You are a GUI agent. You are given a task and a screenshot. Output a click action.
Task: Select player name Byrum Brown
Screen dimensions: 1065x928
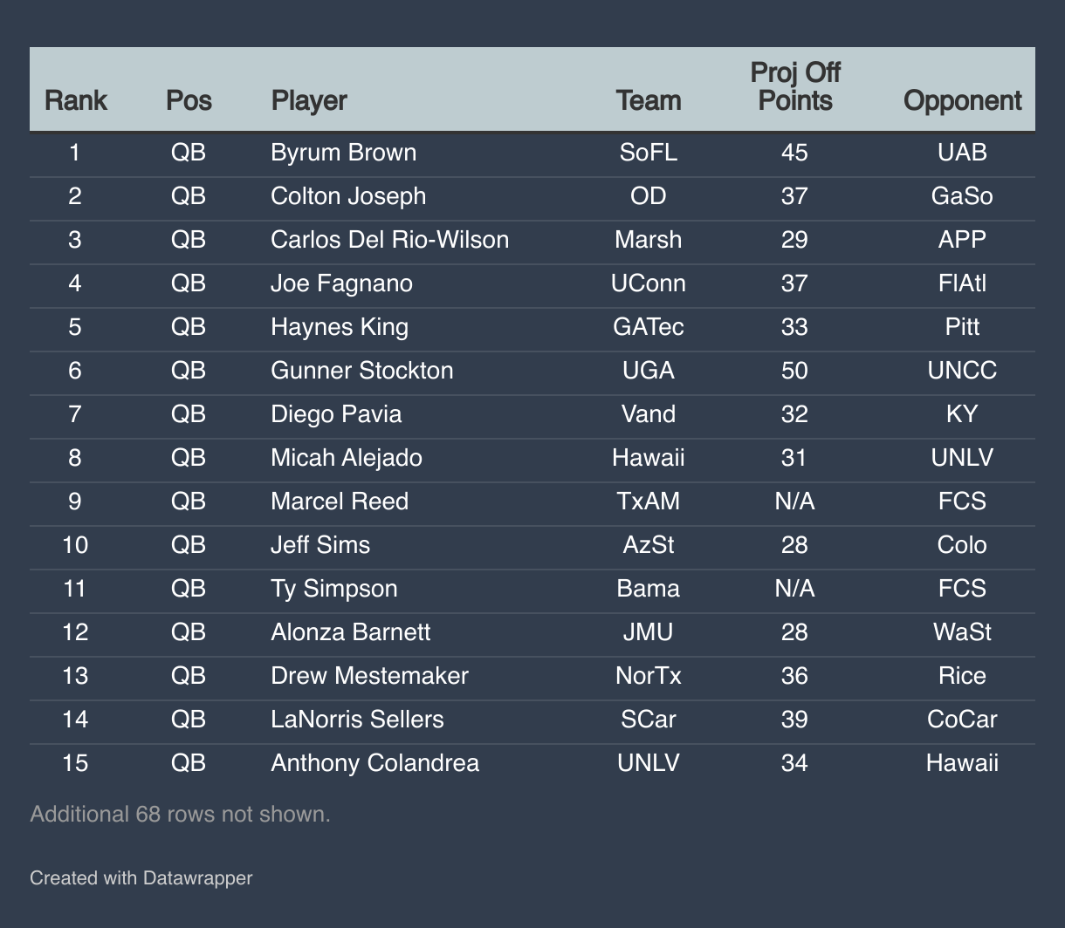[344, 153]
